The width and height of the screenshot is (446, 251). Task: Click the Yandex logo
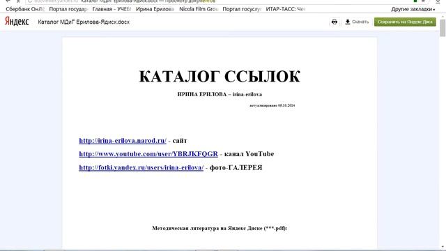click(17, 22)
